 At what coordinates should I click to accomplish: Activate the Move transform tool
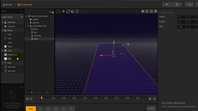click(x=63, y=11)
